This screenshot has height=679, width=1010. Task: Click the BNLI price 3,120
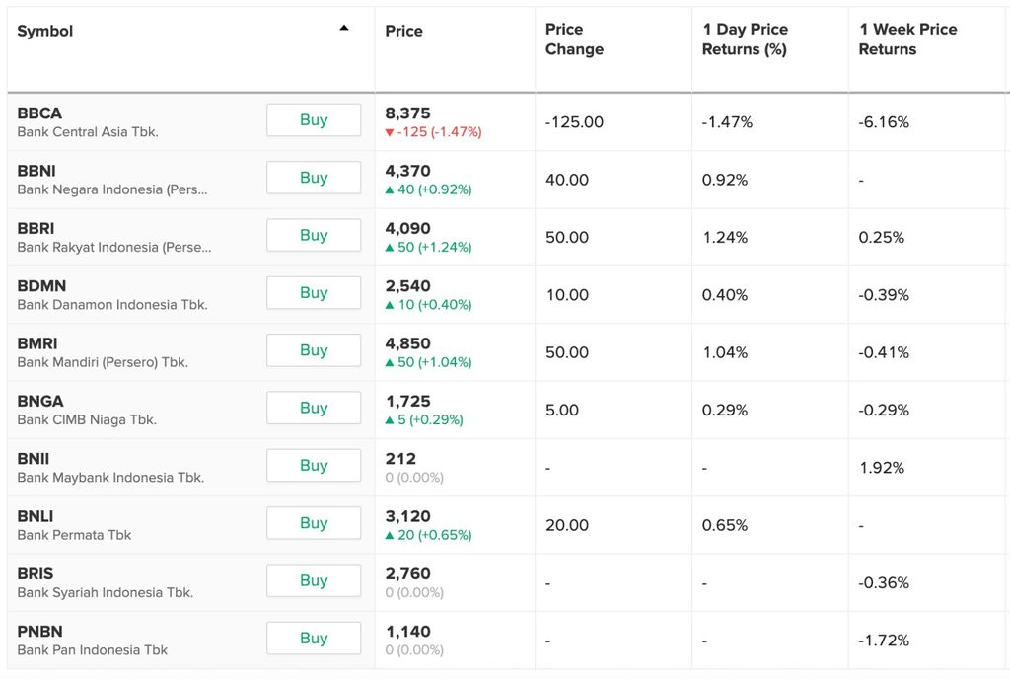tap(407, 516)
